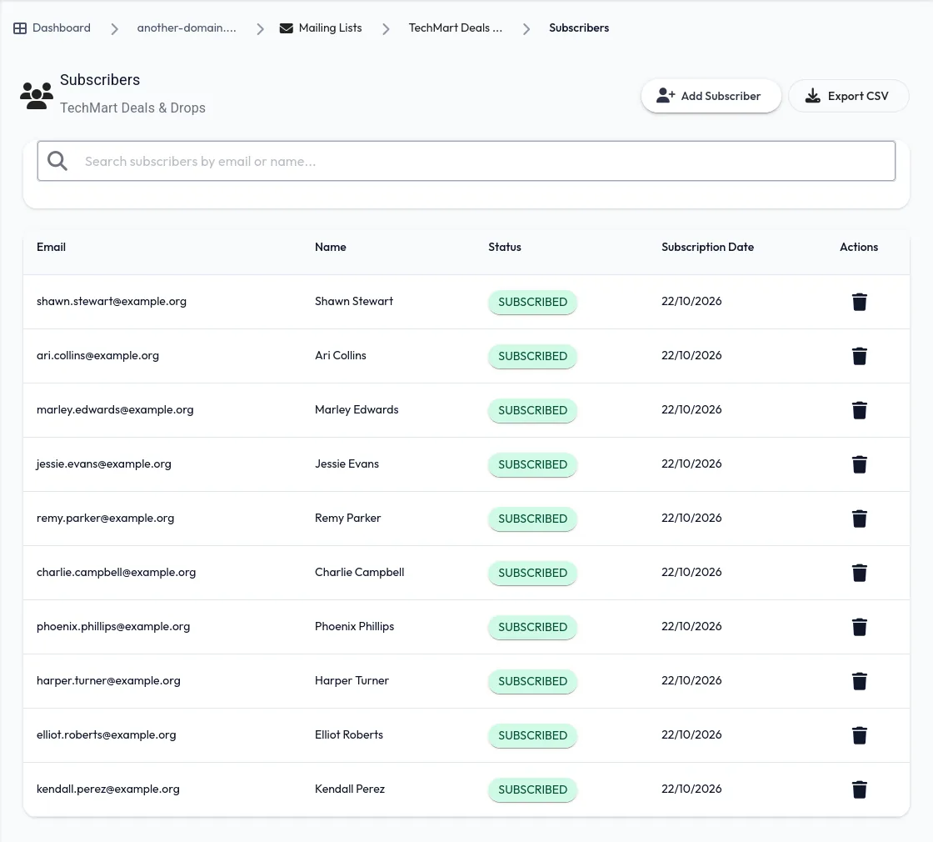This screenshot has height=842, width=933.
Task: Click the name Shawn Stewart
Action: pyautogui.click(x=354, y=301)
